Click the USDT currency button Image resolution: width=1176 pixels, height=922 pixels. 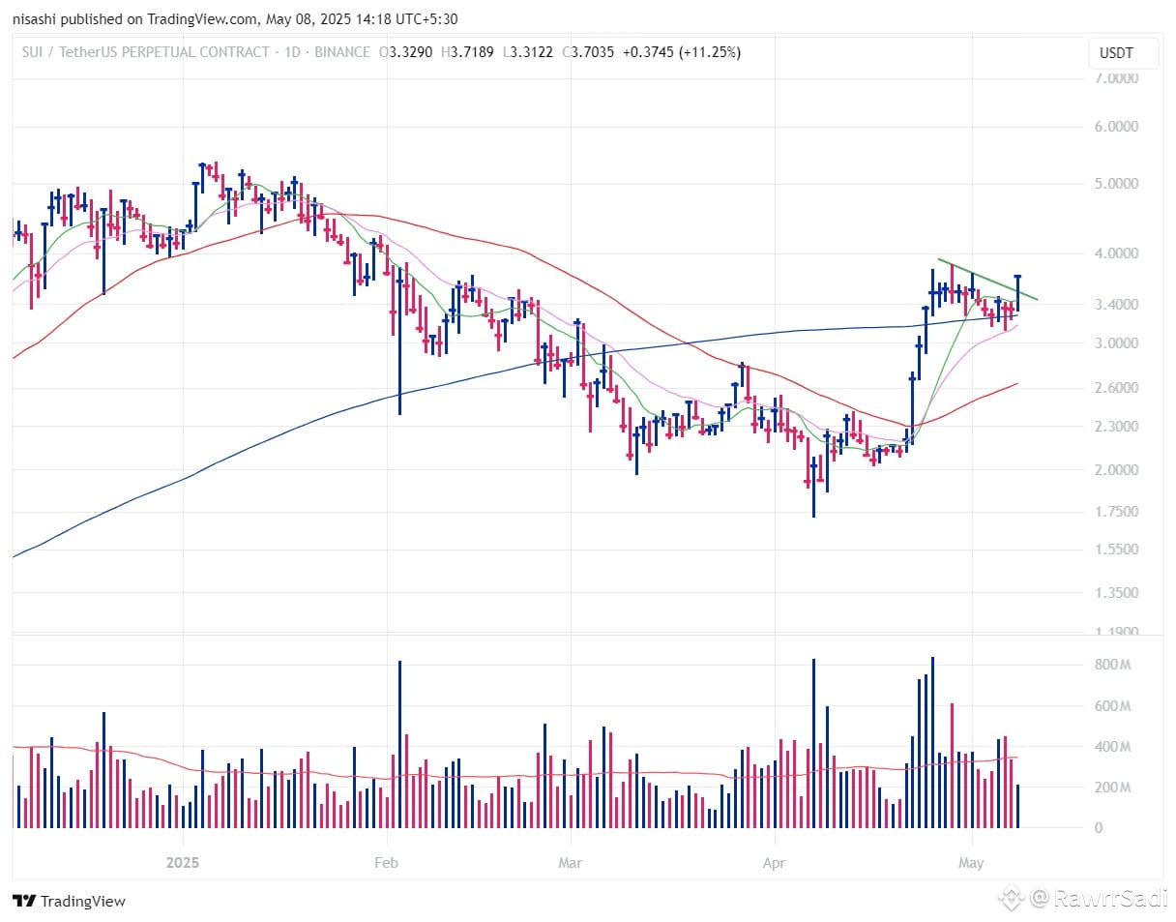tap(1123, 53)
